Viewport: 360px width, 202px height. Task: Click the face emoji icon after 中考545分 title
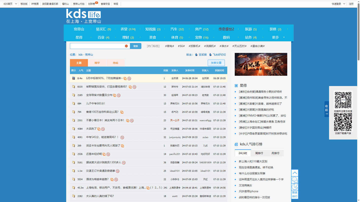click(x=122, y=137)
